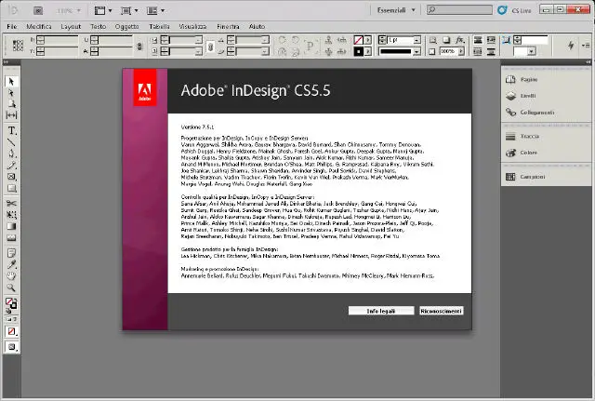
Task: Select the Pencil tool
Action: click(11, 166)
